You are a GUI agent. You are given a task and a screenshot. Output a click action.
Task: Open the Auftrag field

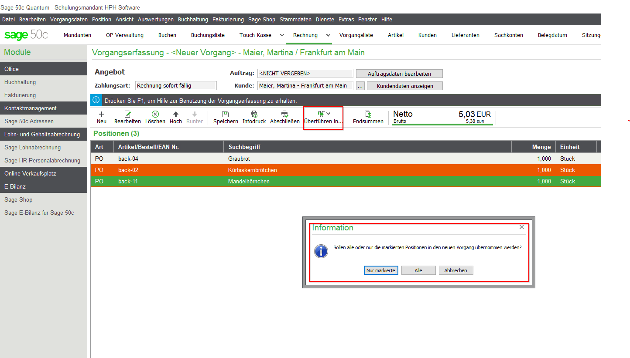(x=305, y=74)
